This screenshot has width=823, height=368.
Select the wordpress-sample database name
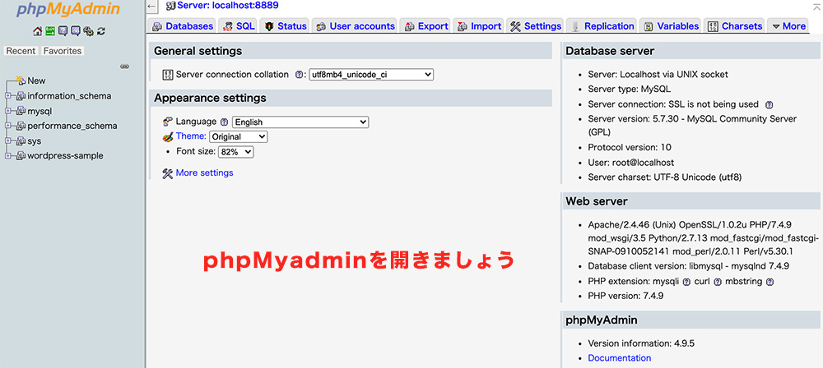[65, 156]
